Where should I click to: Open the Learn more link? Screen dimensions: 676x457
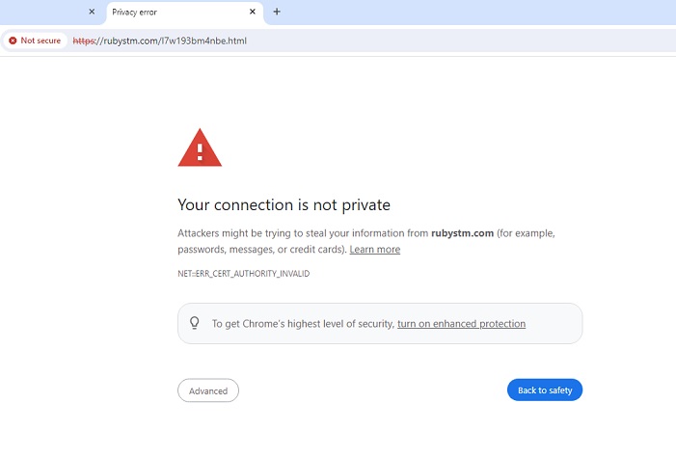(x=374, y=250)
